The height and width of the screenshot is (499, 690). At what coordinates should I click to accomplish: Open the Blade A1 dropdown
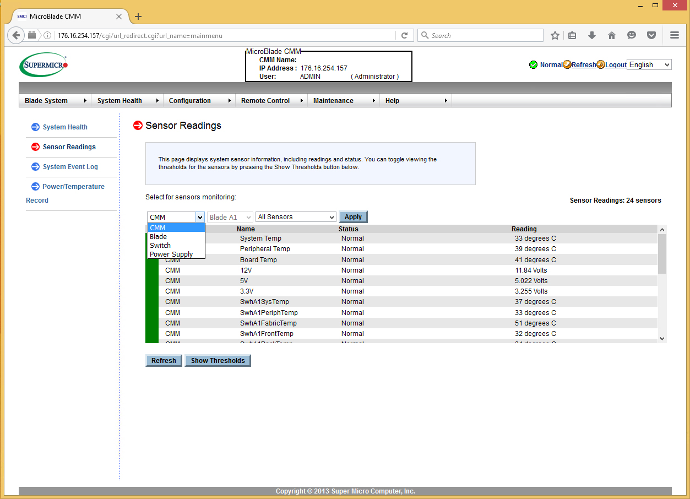pos(230,217)
